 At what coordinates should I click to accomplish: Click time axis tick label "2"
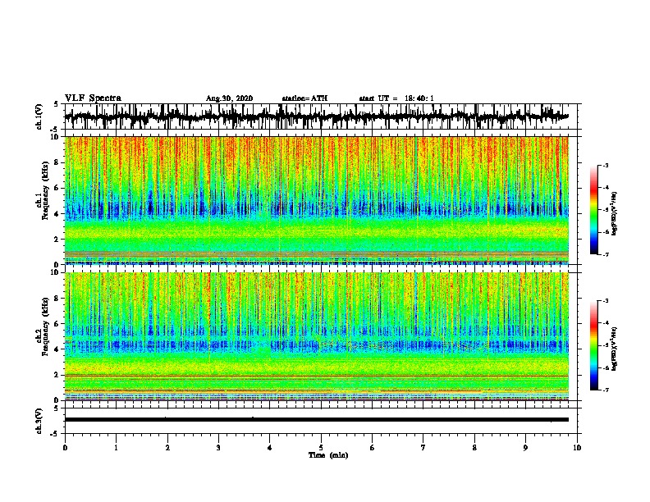point(167,448)
